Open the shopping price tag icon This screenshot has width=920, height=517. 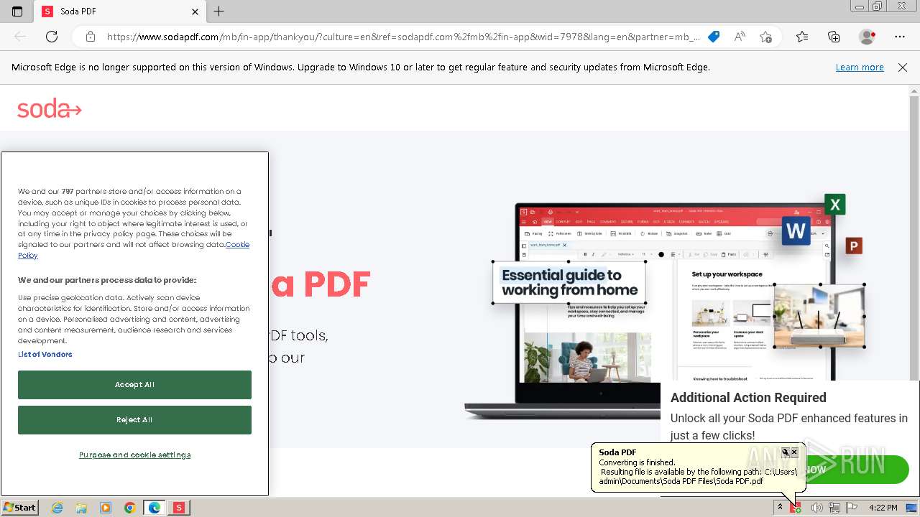(x=714, y=37)
